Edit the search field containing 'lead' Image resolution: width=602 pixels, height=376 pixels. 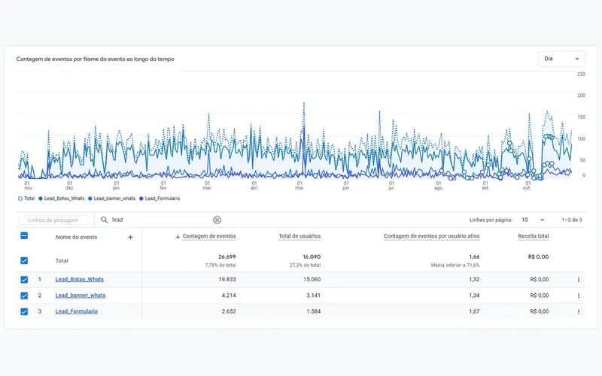coord(160,220)
